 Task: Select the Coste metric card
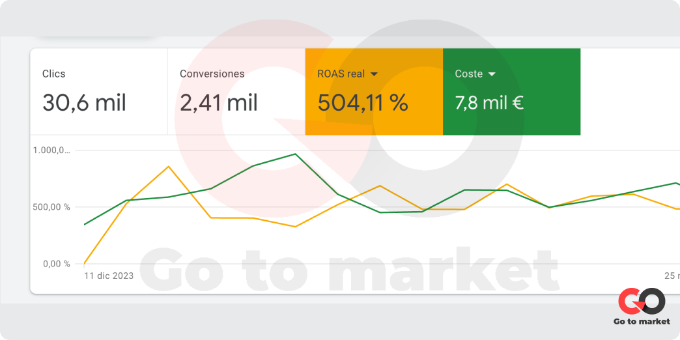click(x=511, y=91)
